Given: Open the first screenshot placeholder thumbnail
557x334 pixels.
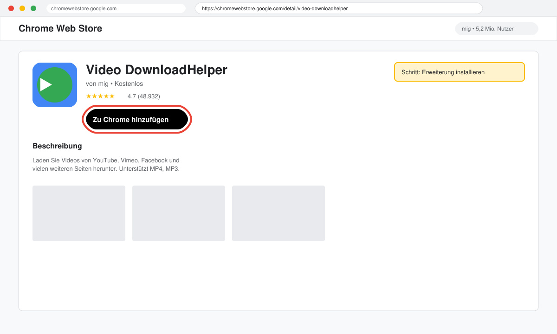Looking at the screenshot, I should pyautogui.click(x=79, y=213).
